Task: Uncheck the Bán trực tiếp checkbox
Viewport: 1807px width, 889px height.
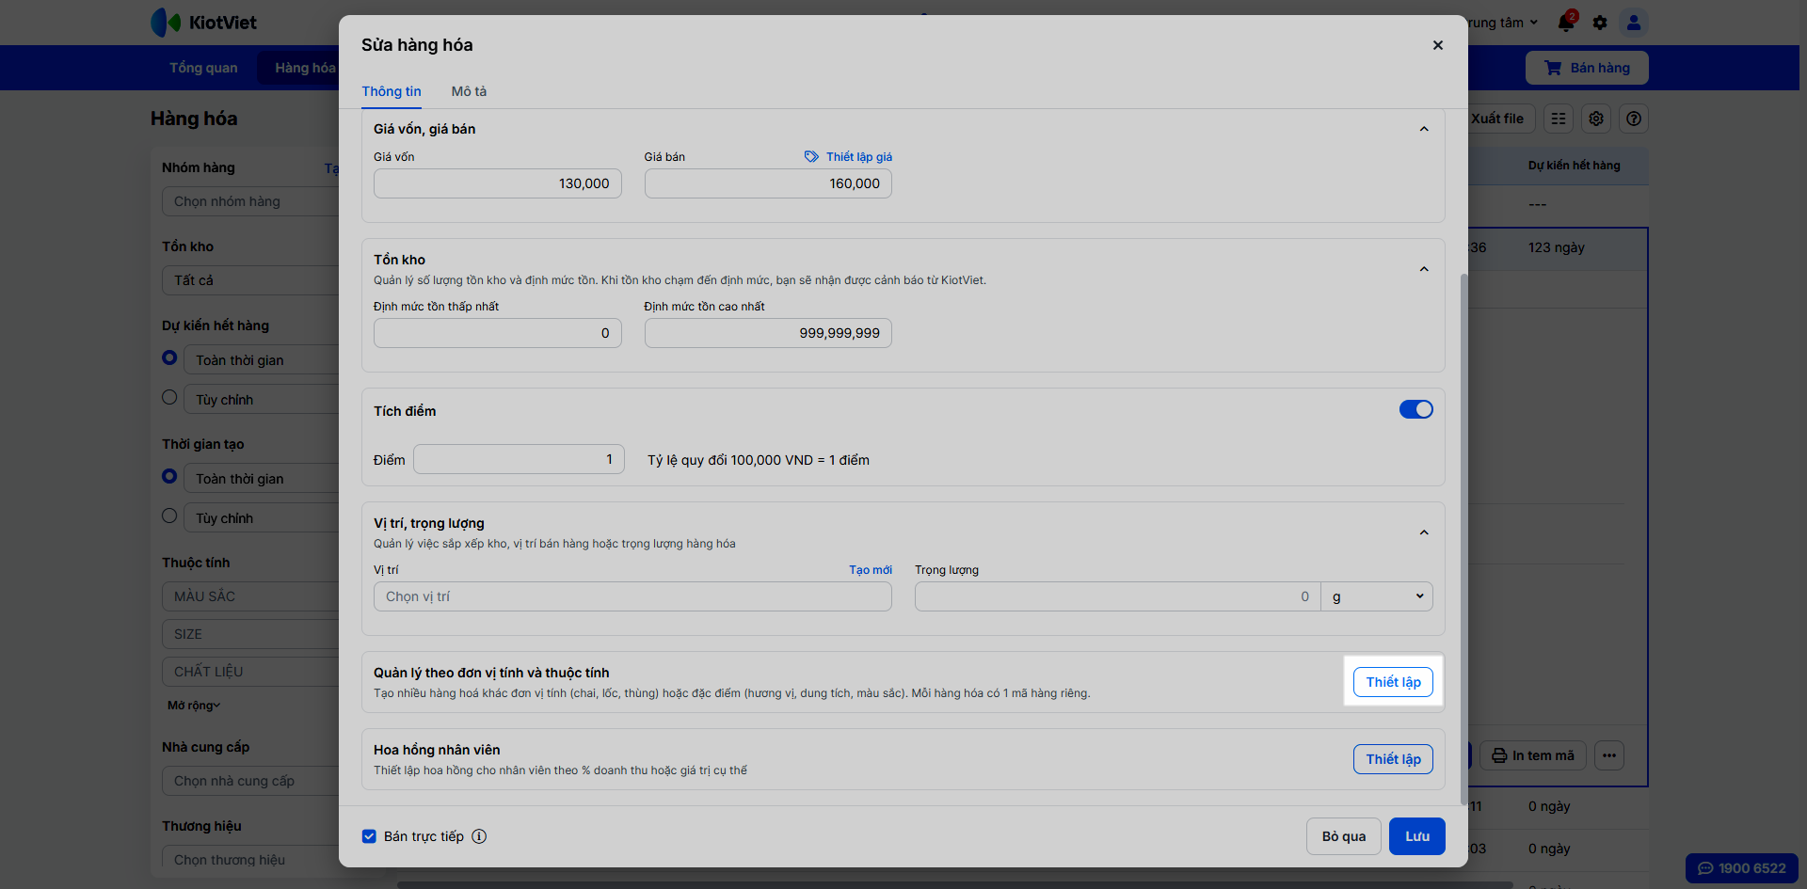Action: coord(369,836)
